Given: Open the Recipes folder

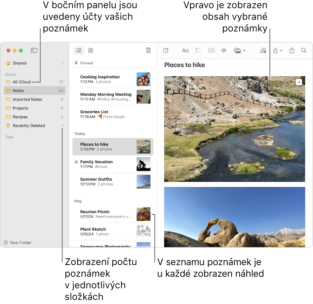Looking at the screenshot, I should click(x=35, y=117).
